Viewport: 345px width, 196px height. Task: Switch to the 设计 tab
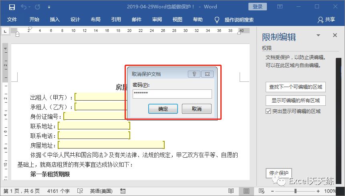click(x=75, y=20)
